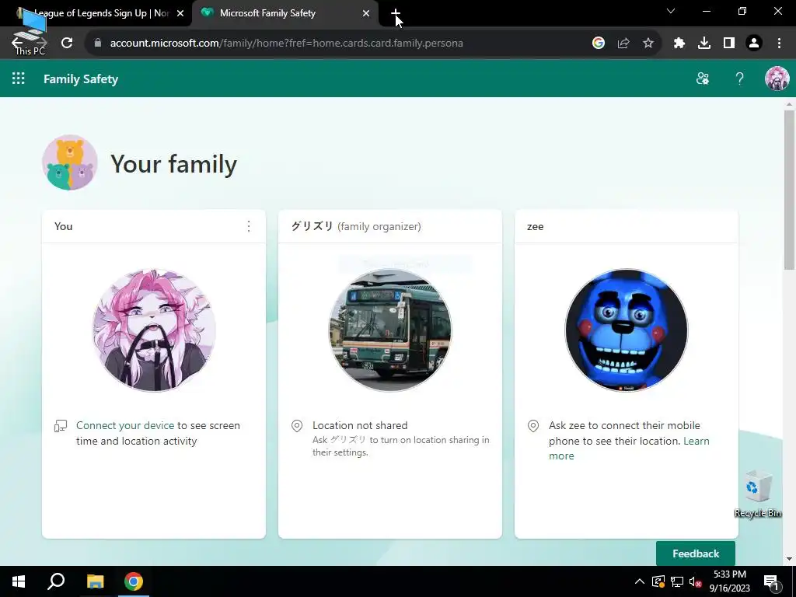Screen dimensions: 796x597
Task: Reload the page with refresh icon
Action: (67, 44)
